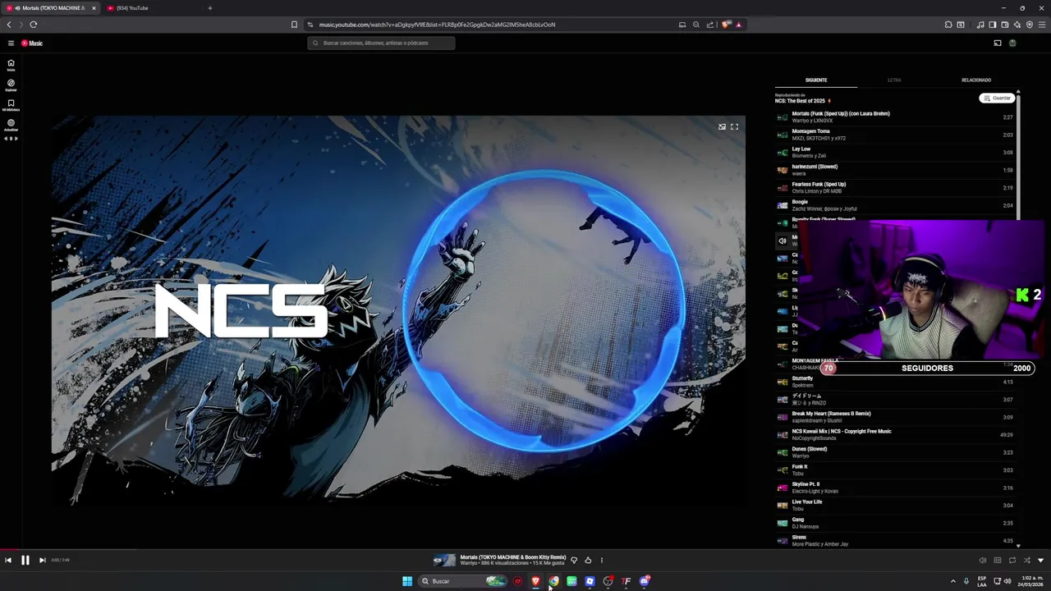Bookmark this page in address bar
The width and height of the screenshot is (1051, 591).
[x=294, y=25]
